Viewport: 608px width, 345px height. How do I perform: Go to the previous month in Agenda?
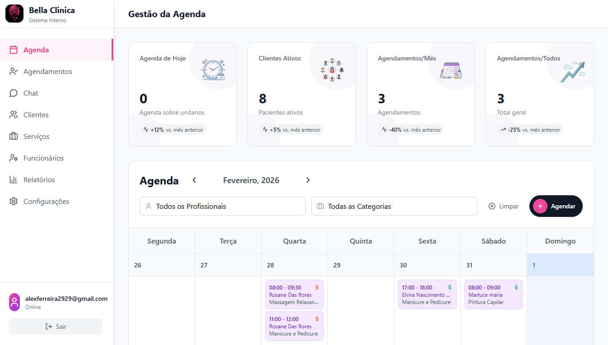point(194,180)
